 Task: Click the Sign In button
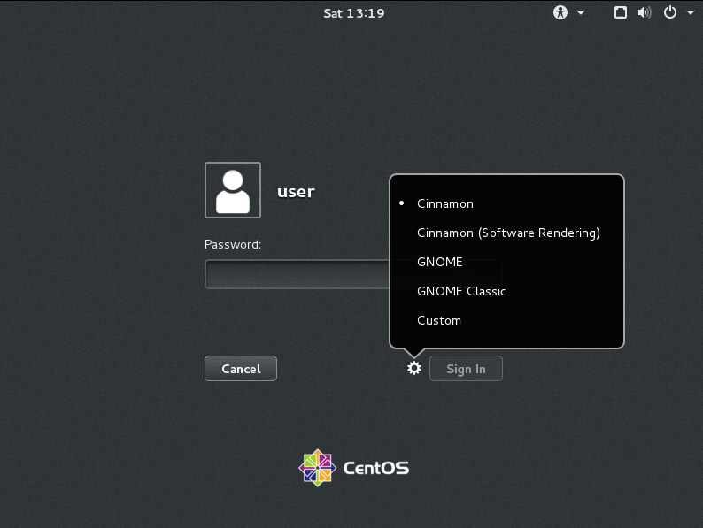pyautogui.click(x=466, y=369)
